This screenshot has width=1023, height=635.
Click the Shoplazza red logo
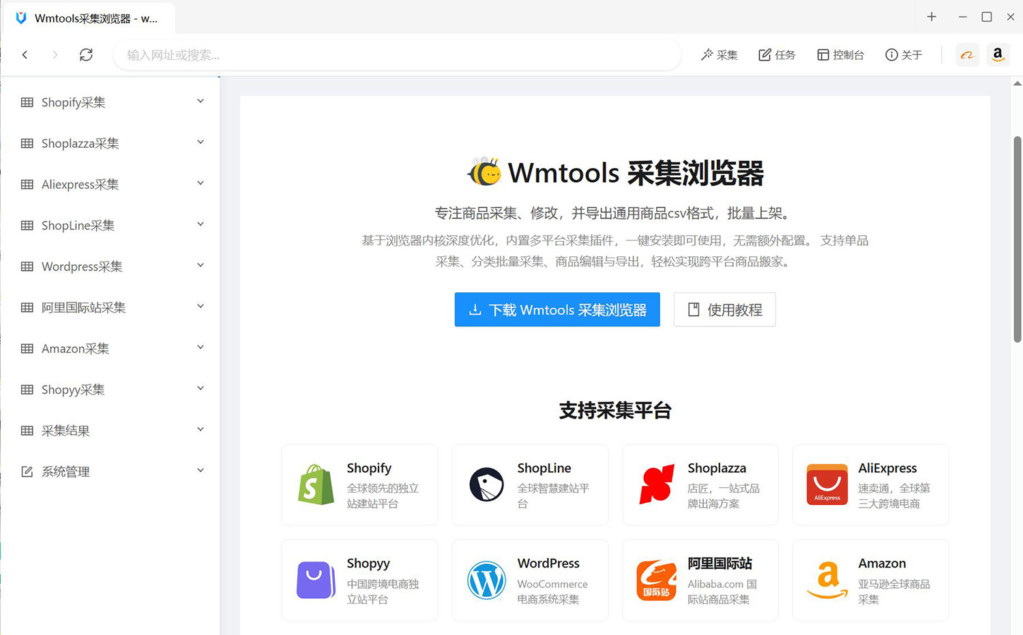tap(657, 484)
